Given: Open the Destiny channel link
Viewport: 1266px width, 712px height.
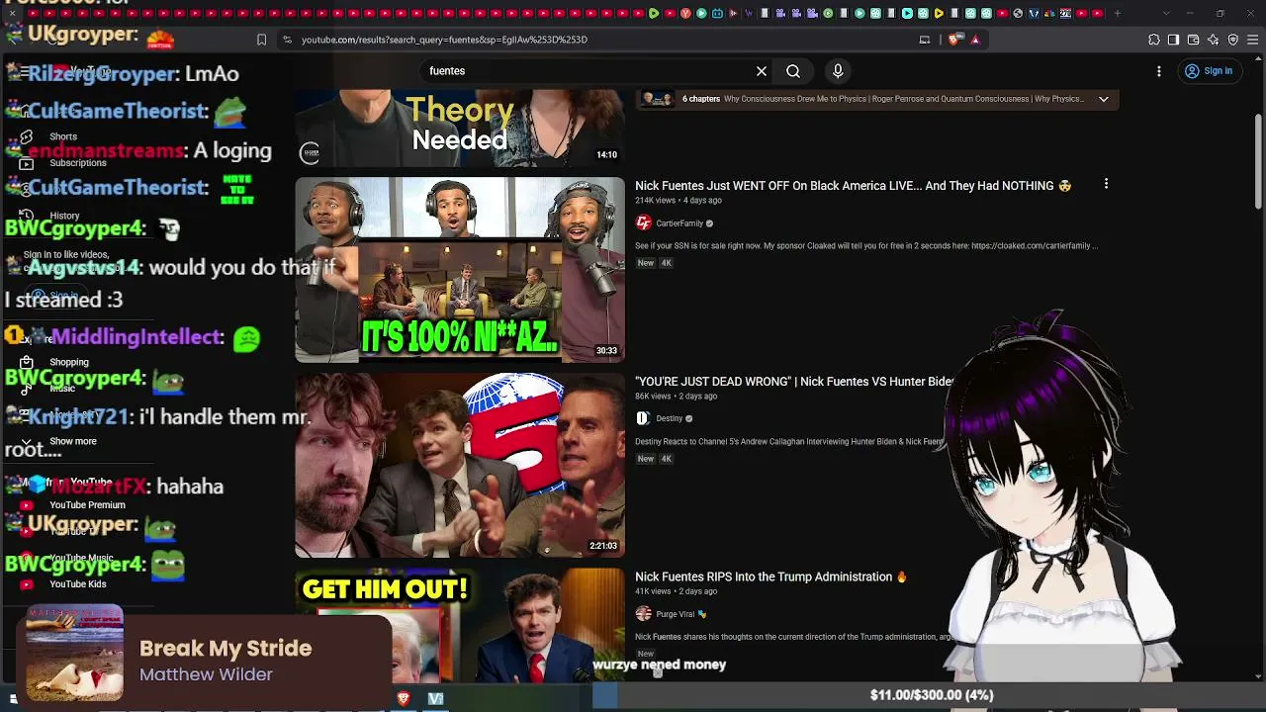Looking at the screenshot, I should coord(670,418).
